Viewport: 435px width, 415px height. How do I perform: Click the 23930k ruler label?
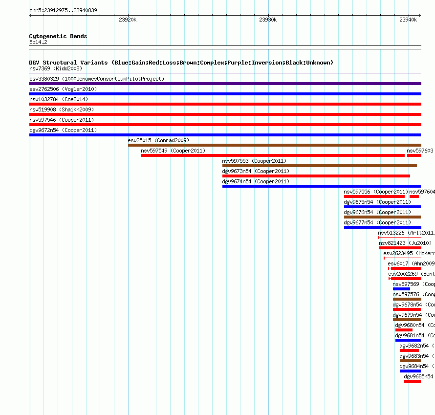[x=268, y=20]
